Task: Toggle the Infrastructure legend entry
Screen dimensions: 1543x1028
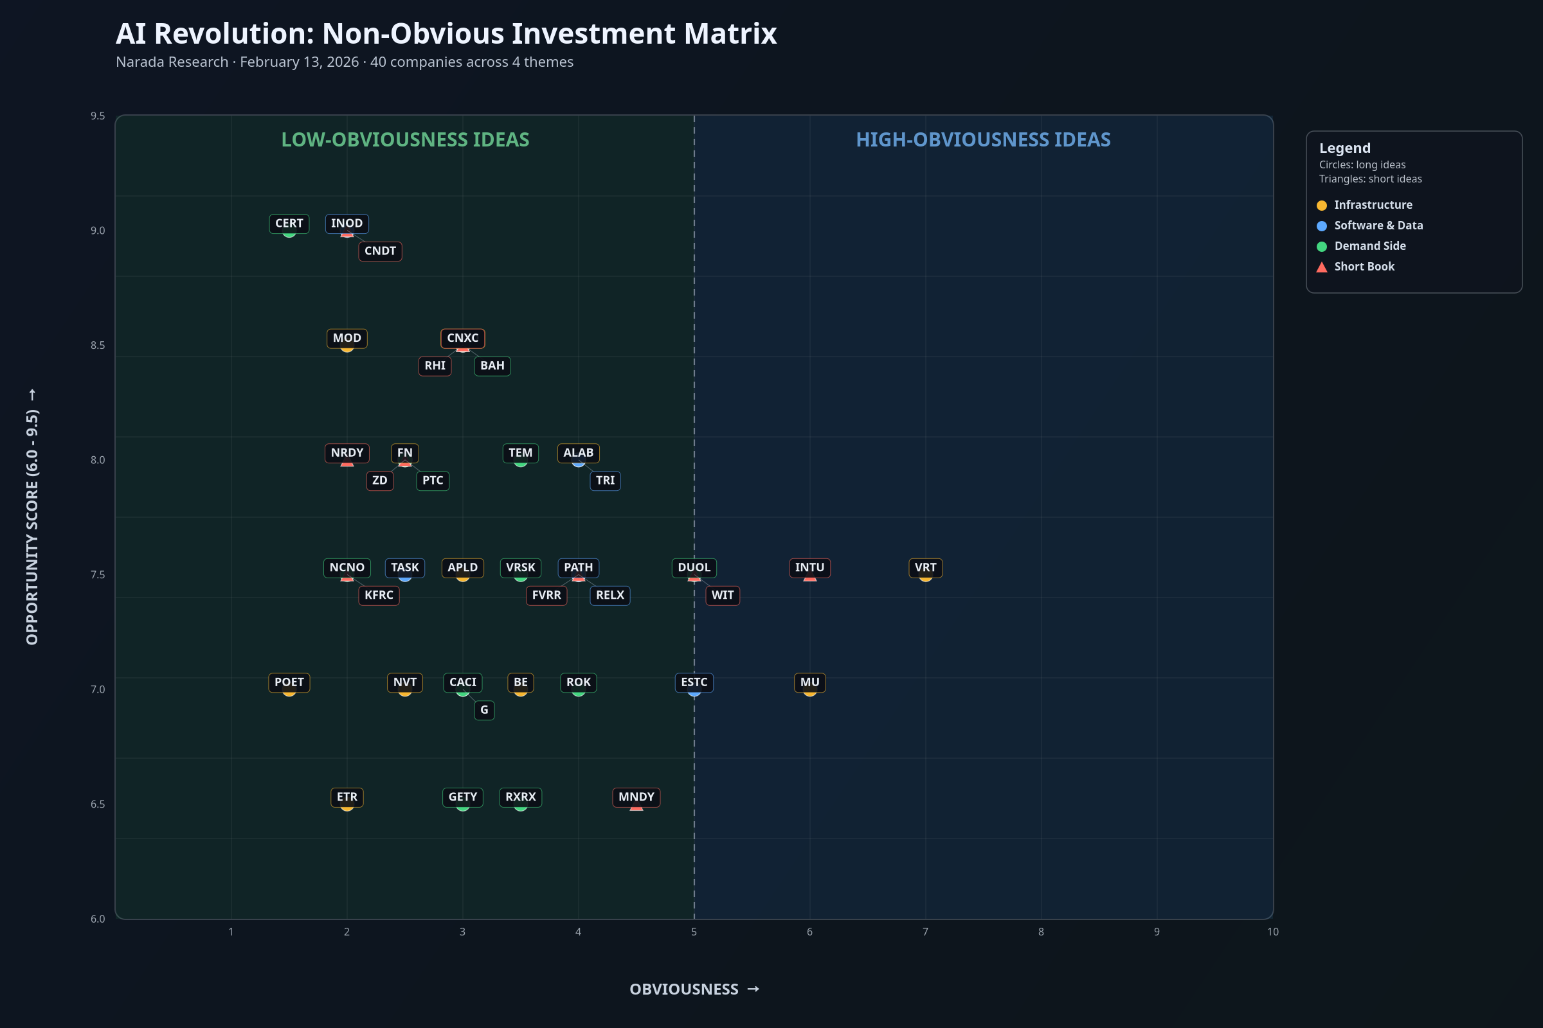Action: tap(1373, 205)
